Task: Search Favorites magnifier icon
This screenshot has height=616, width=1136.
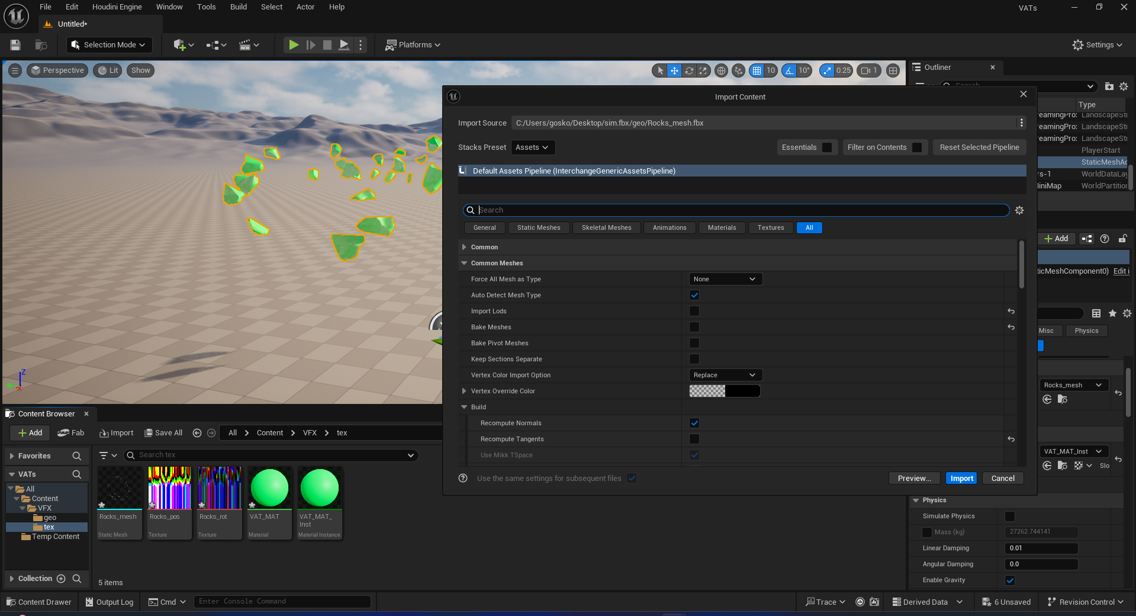Action: pos(76,456)
